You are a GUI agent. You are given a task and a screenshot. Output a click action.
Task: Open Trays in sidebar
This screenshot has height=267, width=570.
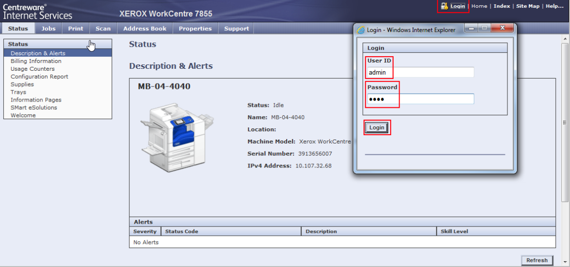coord(18,92)
